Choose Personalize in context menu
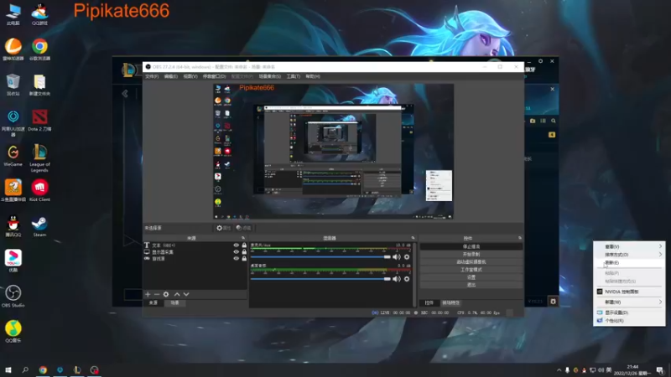This screenshot has height=377, width=671. click(x=629, y=321)
